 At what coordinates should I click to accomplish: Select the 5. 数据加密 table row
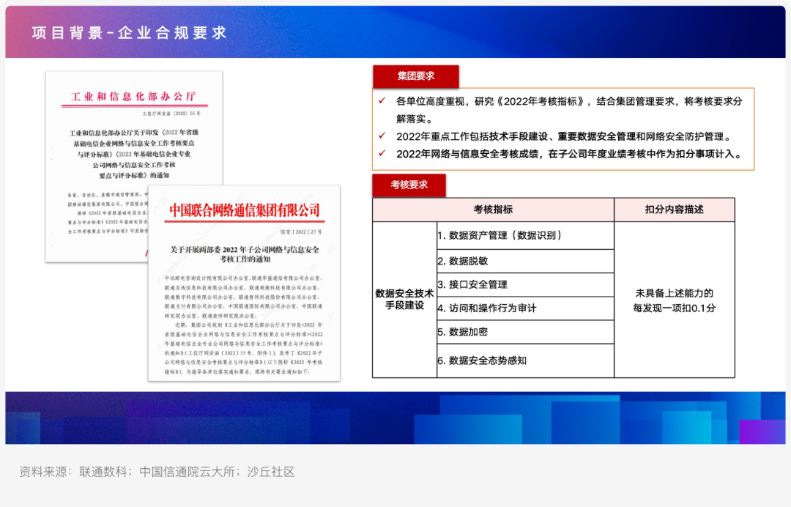point(524,332)
